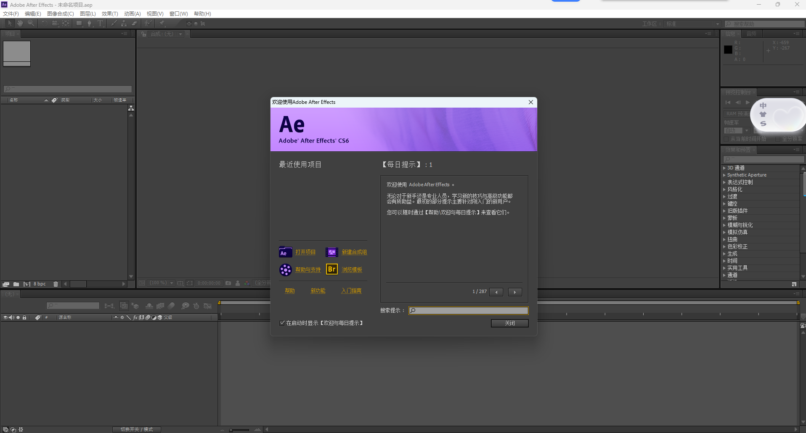The width and height of the screenshot is (806, 433).
Task: Open the Graph Editor in the timeline
Action: click(208, 306)
